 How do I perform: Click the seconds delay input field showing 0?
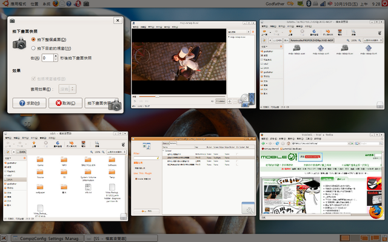tap(47, 58)
